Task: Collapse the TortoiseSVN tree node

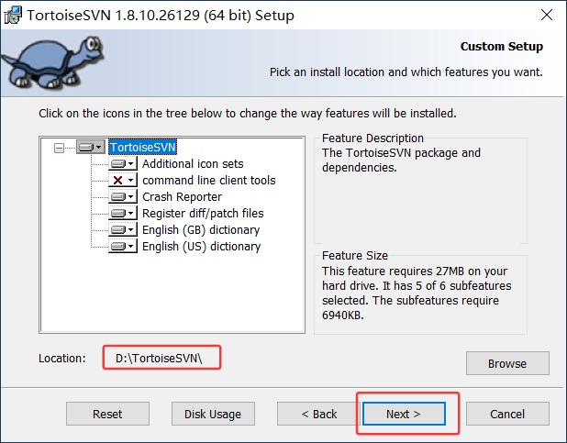Action: (59, 148)
